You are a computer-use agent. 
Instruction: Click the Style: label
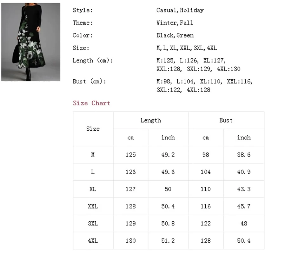coord(83,10)
